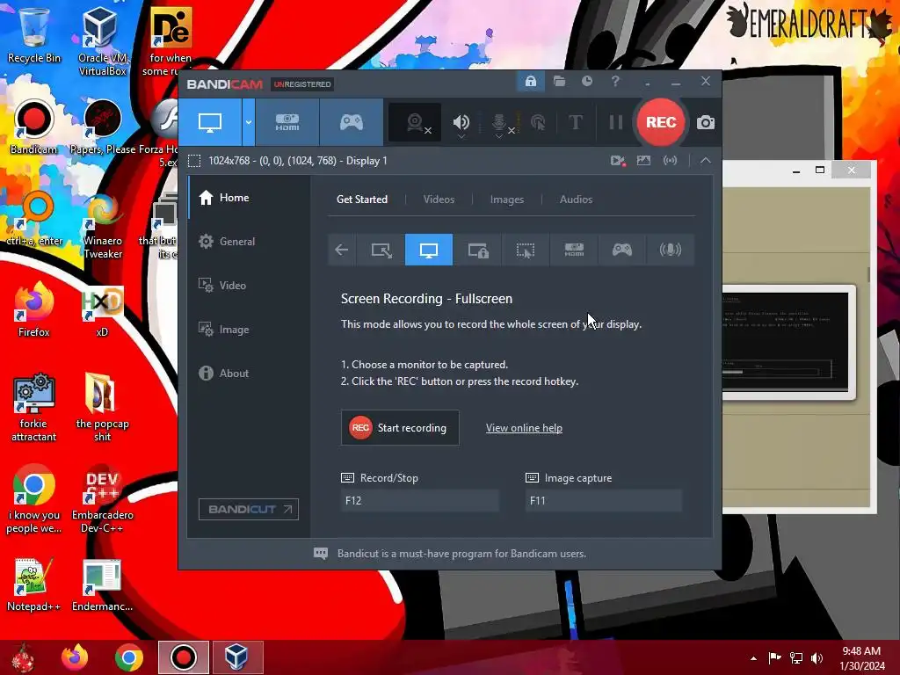900x675 pixels.
Task: Select Fullscreen mode icon in Get Started
Action: [x=429, y=250]
